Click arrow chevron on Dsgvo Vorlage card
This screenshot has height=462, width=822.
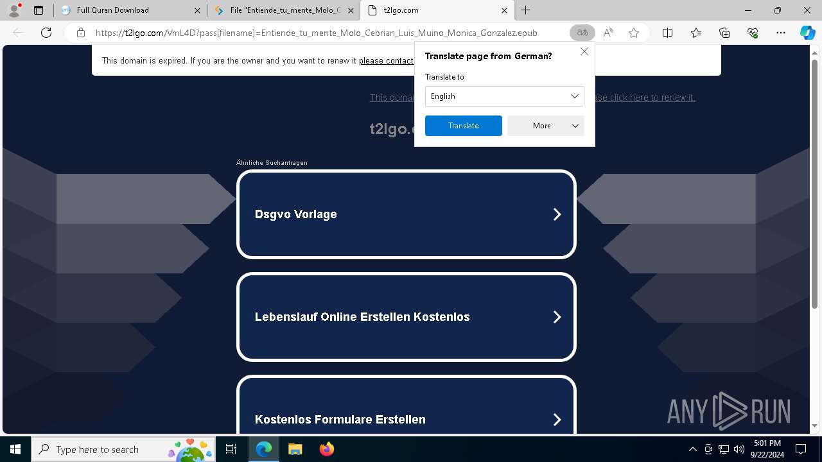[x=557, y=214]
